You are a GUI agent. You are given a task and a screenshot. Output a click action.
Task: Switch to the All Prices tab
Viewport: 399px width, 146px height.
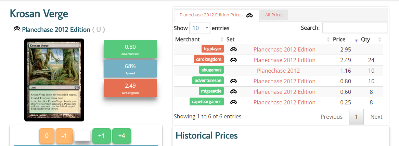[274, 15]
